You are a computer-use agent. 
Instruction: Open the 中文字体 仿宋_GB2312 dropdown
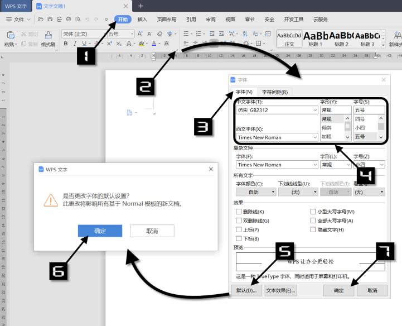(x=277, y=110)
